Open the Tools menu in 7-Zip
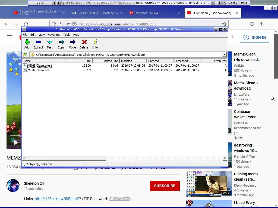The width and height of the screenshot is (278, 208). [x=67, y=35]
